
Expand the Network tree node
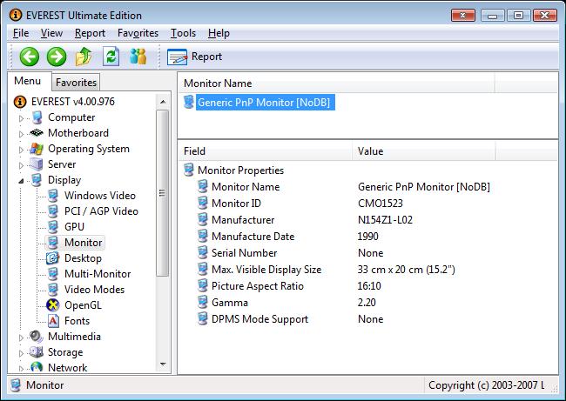[21, 369]
